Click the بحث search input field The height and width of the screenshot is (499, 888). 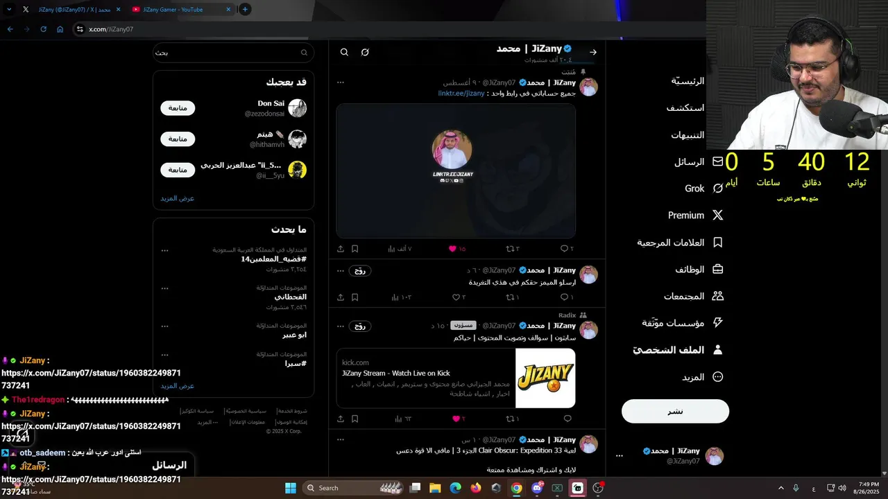(233, 53)
